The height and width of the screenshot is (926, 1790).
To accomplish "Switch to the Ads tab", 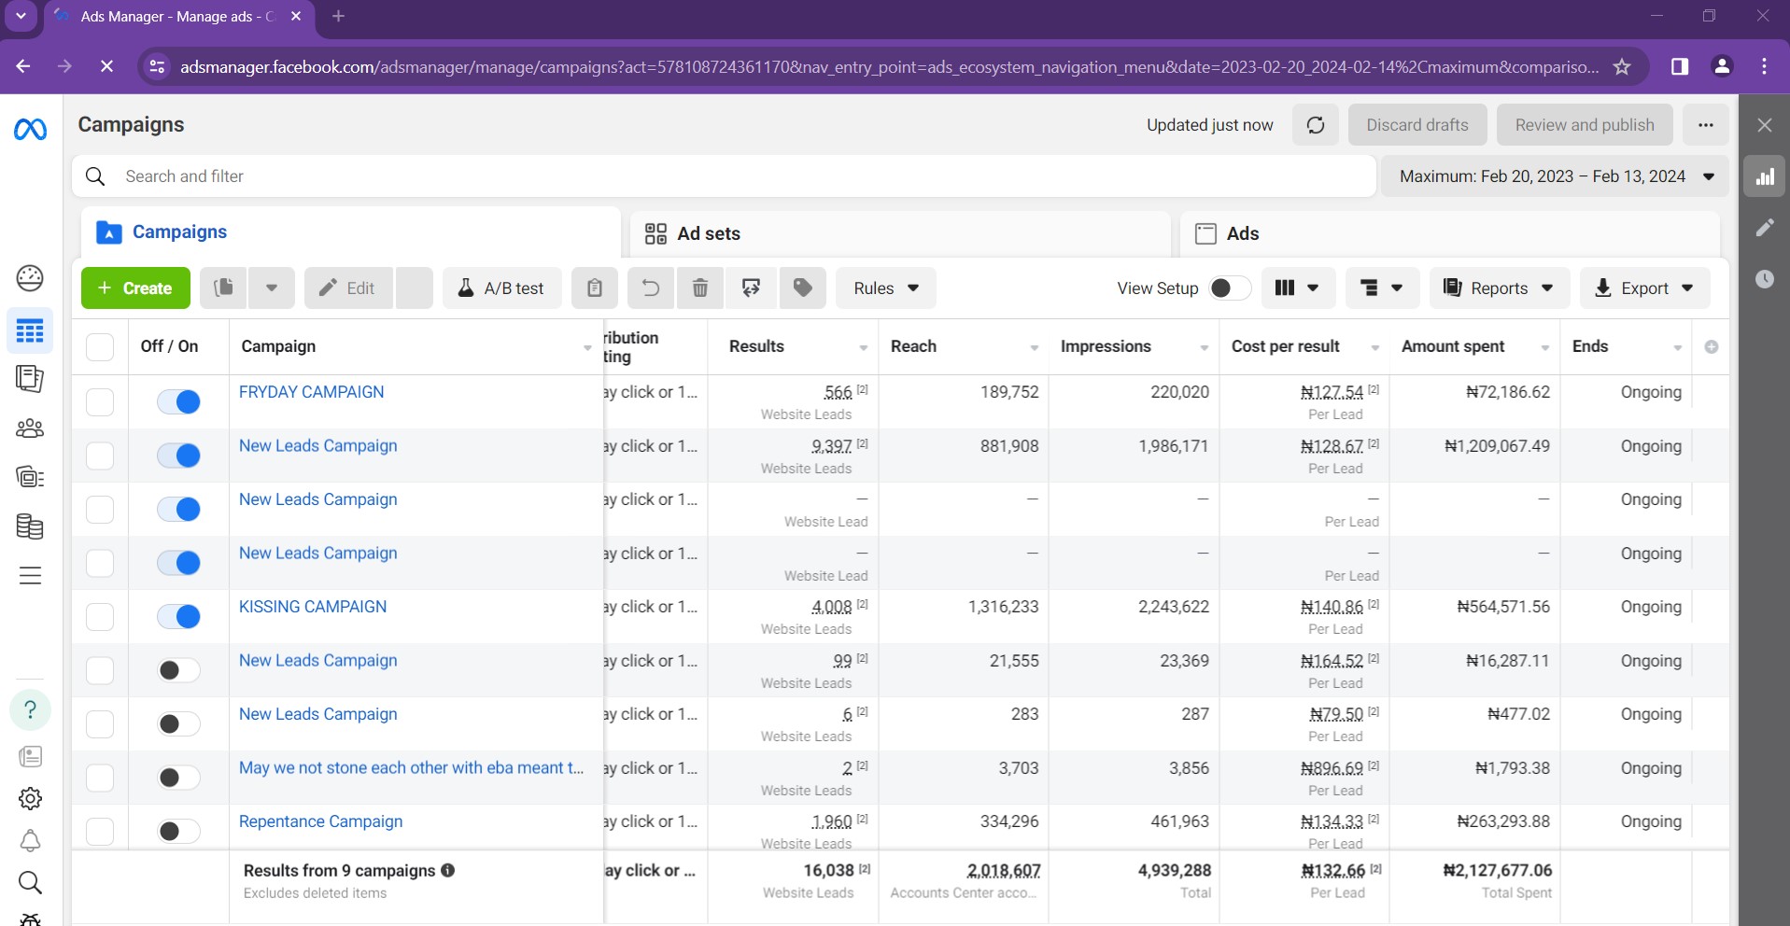I will pyautogui.click(x=1241, y=233).
